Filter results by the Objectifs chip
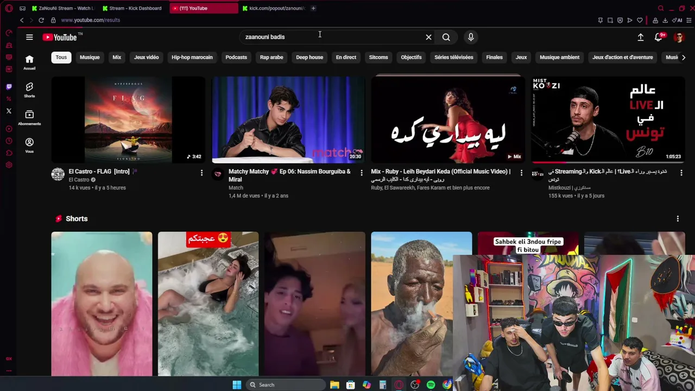Viewport: 695px width, 391px height. tap(411, 57)
